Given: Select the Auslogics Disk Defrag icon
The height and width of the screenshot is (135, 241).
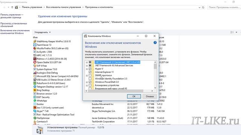Looking at the screenshot, I should (x=35, y=73).
